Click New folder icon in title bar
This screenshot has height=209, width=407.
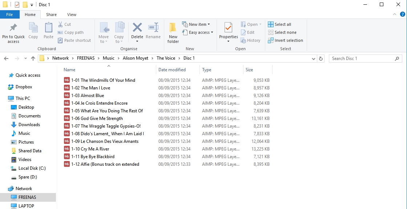(25, 5)
